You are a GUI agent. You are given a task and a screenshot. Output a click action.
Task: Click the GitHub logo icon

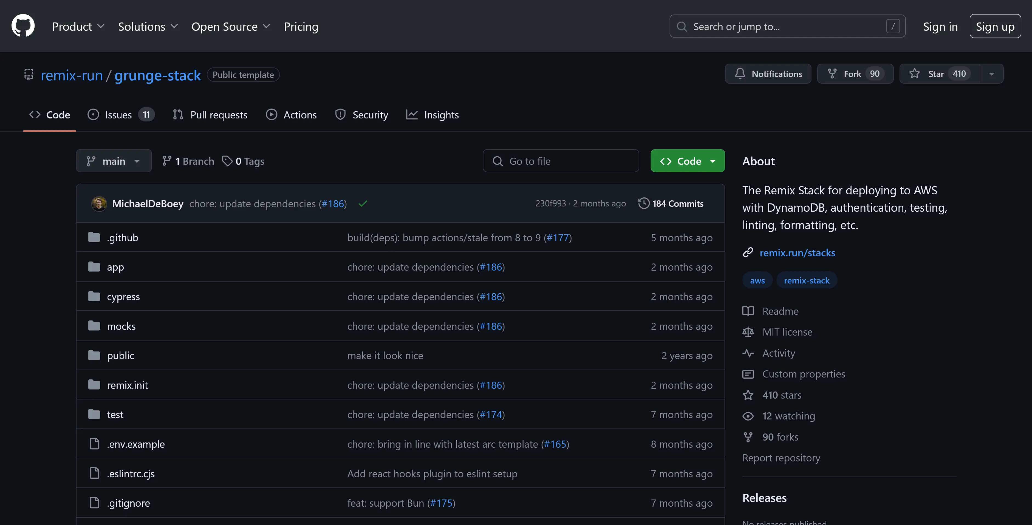tap(23, 26)
